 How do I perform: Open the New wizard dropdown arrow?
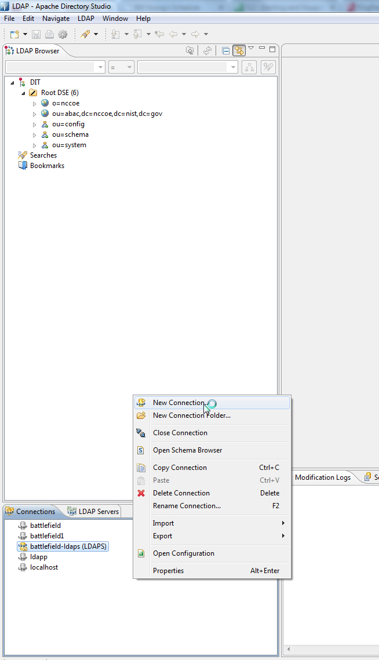pos(25,34)
